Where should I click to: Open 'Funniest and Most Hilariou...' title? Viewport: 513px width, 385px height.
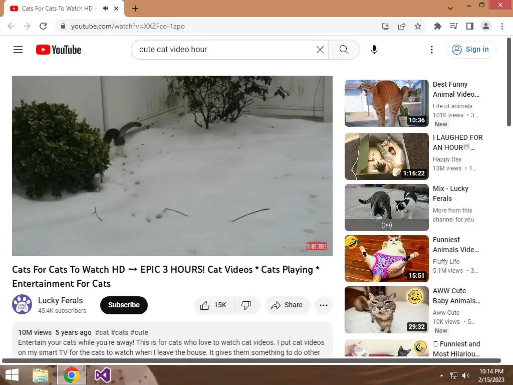click(456, 349)
